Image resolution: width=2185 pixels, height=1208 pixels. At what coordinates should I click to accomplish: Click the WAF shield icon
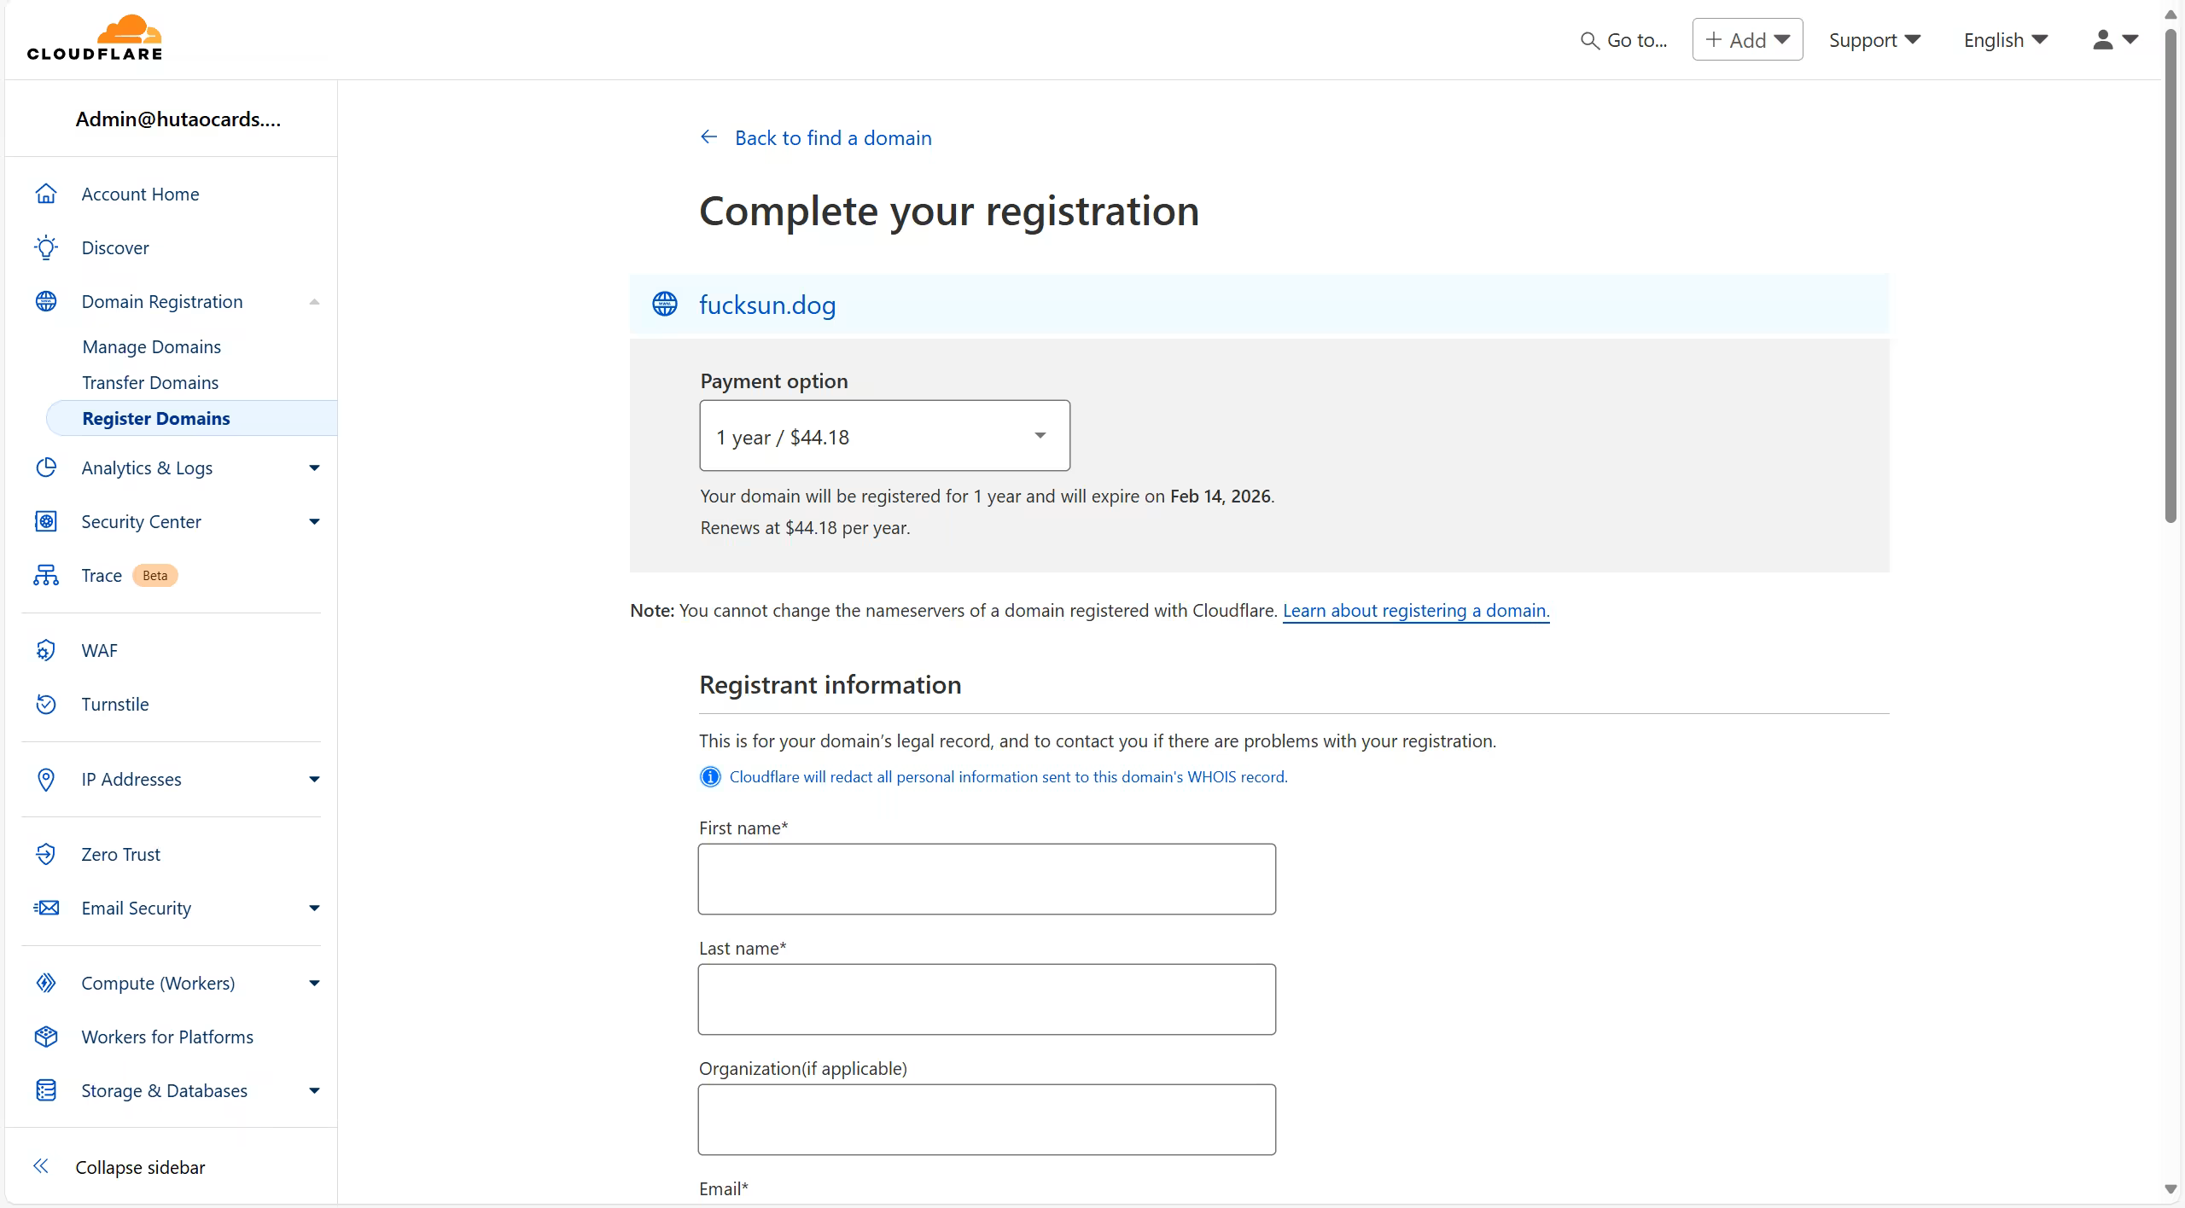point(46,651)
